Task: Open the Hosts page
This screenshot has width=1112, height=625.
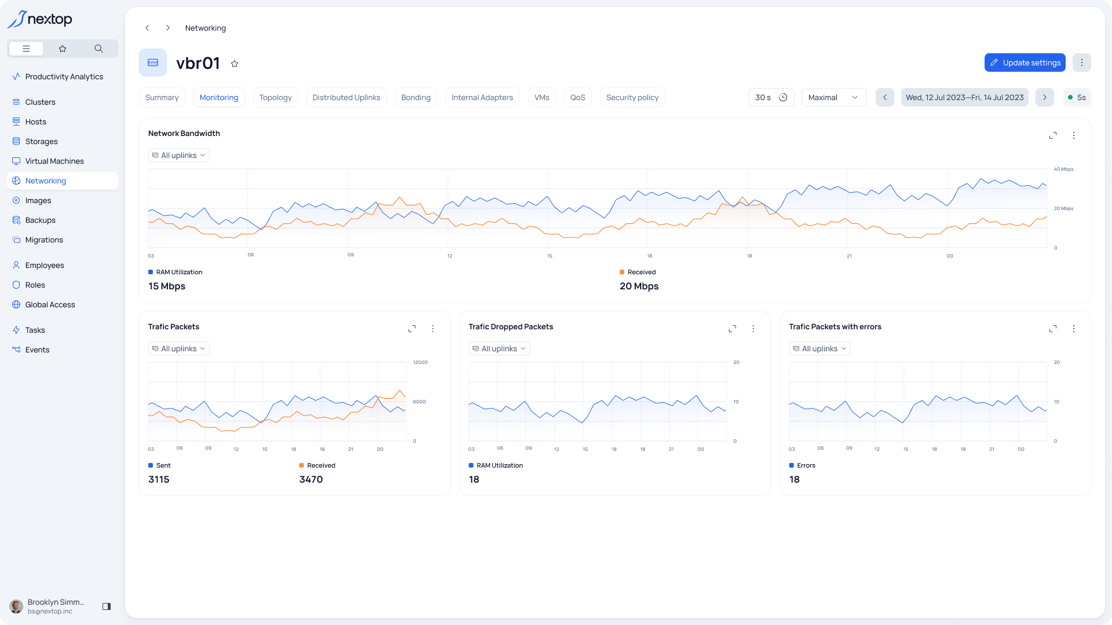Action: [x=63, y=122]
